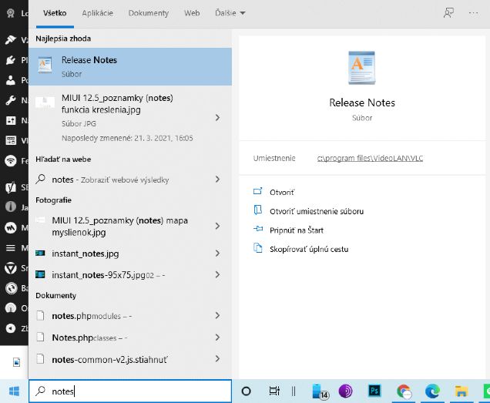Open the Dokumenty filter tab

point(149,13)
